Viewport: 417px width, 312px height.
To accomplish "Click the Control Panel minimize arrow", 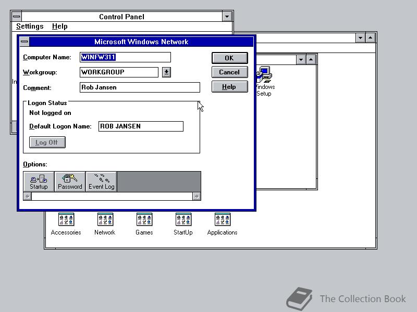I will pyautogui.click(x=227, y=17).
